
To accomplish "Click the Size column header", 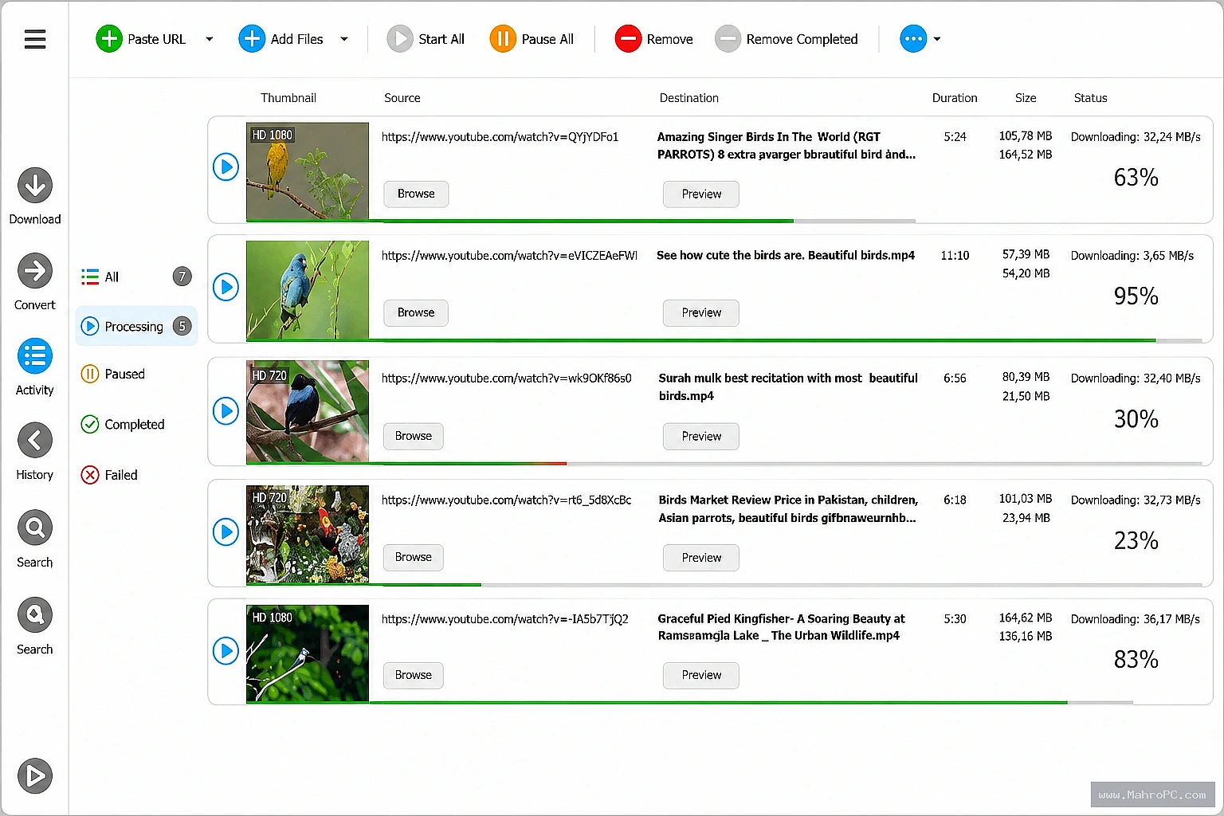I will tap(1026, 98).
